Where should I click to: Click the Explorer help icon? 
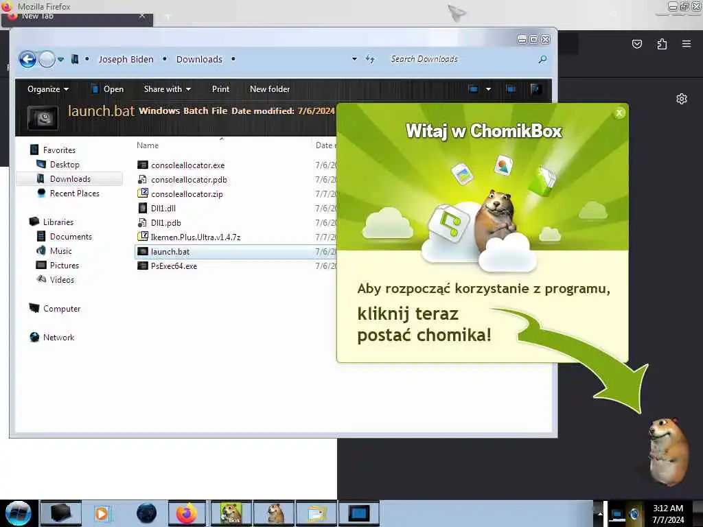click(535, 89)
